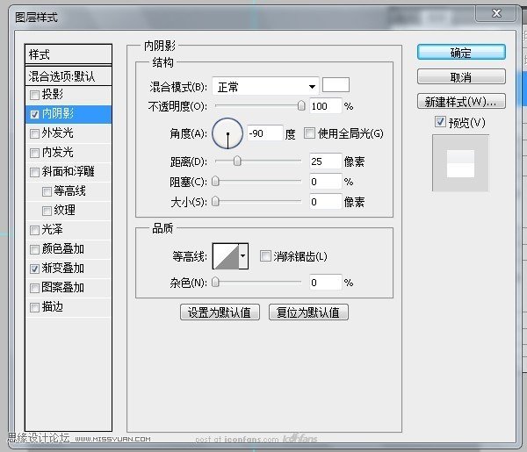Image resolution: width=527 pixels, height=452 pixels.
Task: Toggle the 投影 checkbox
Action: click(34, 95)
